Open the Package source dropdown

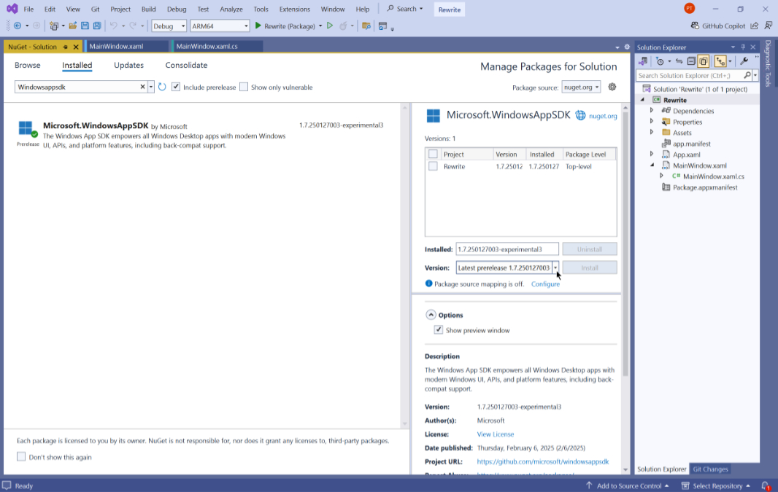click(x=581, y=87)
